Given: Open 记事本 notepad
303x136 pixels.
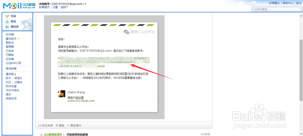Looking at the screenshot, I should click(18, 82).
